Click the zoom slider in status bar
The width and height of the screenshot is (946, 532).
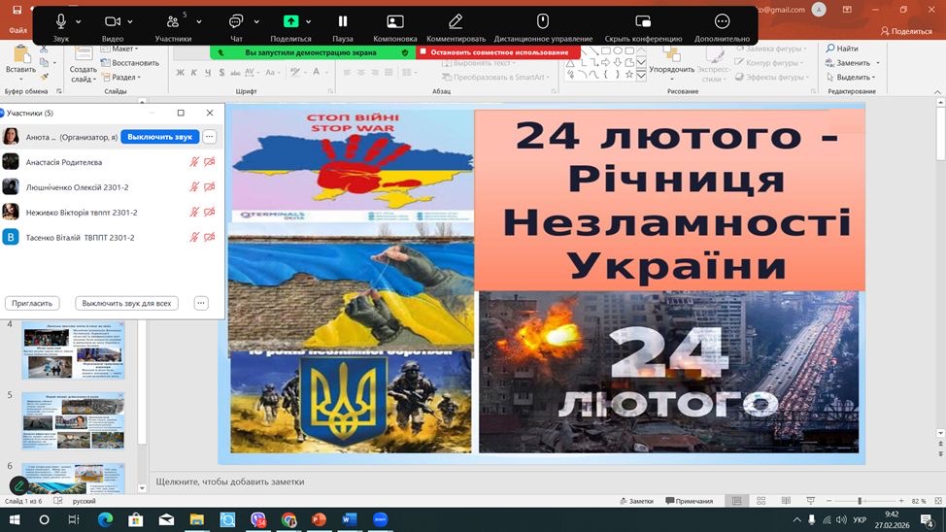click(x=860, y=501)
